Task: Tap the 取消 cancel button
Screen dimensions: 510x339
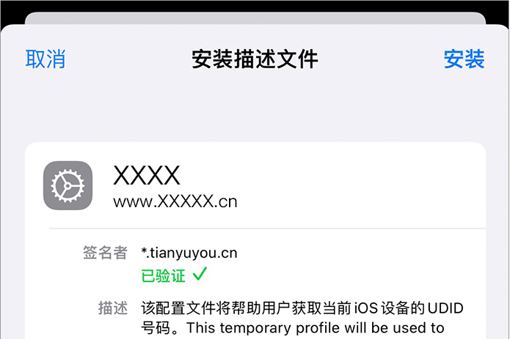Action: (45, 59)
